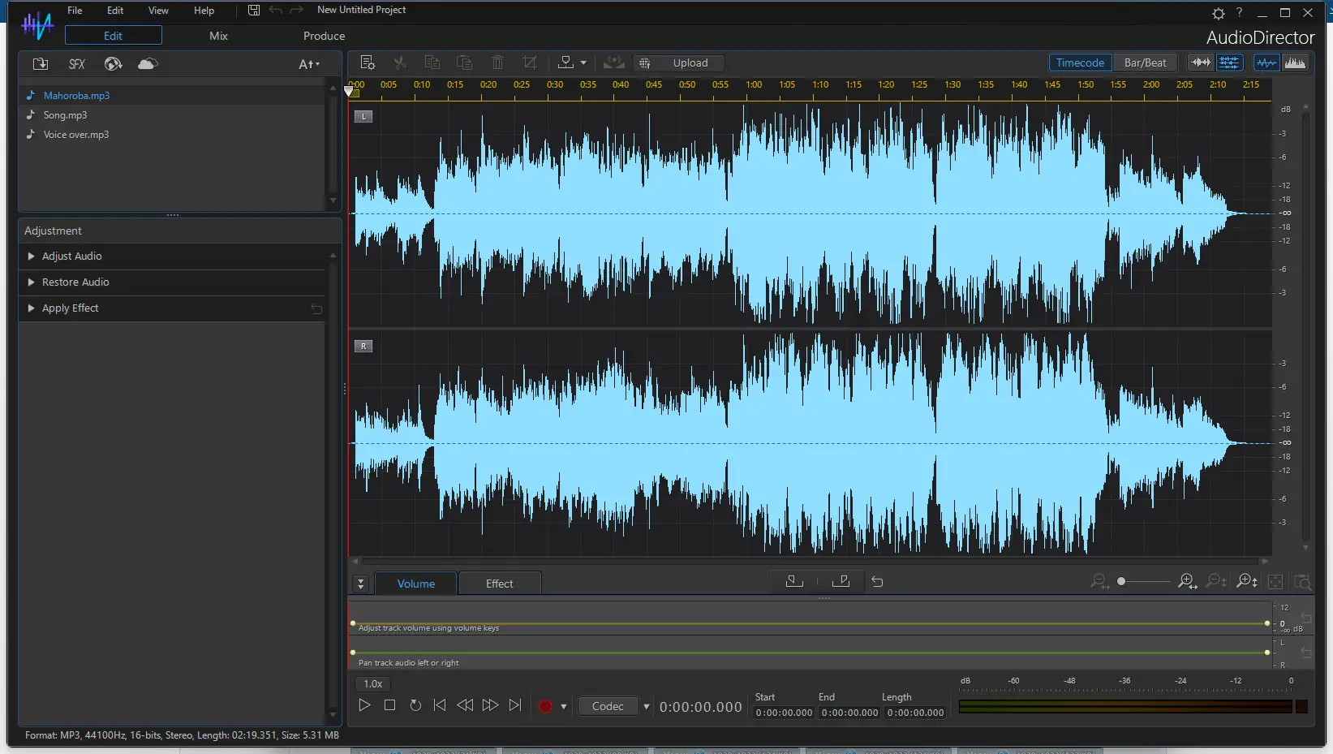This screenshot has height=754, width=1333.
Task: Open the Effect tab below waveform
Action: click(499, 584)
